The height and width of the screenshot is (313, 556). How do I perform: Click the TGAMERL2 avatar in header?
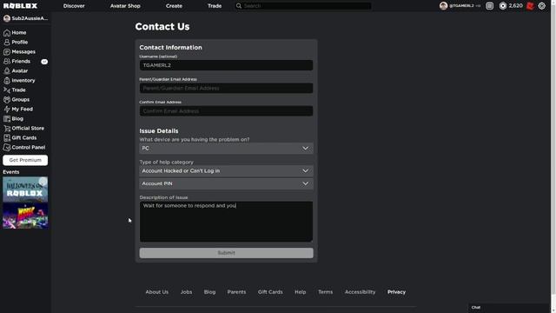[443, 6]
